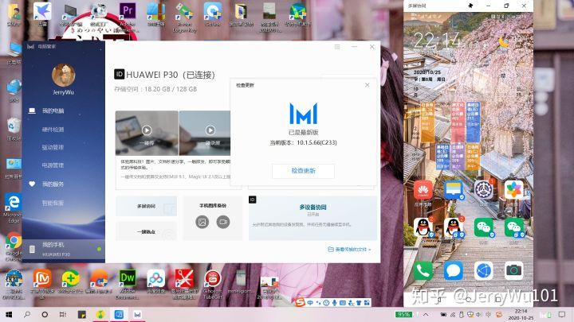574x322 pixels.
Task: Select My Phone HUAWEI P30 sidebar entry
Action: tap(63, 250)
